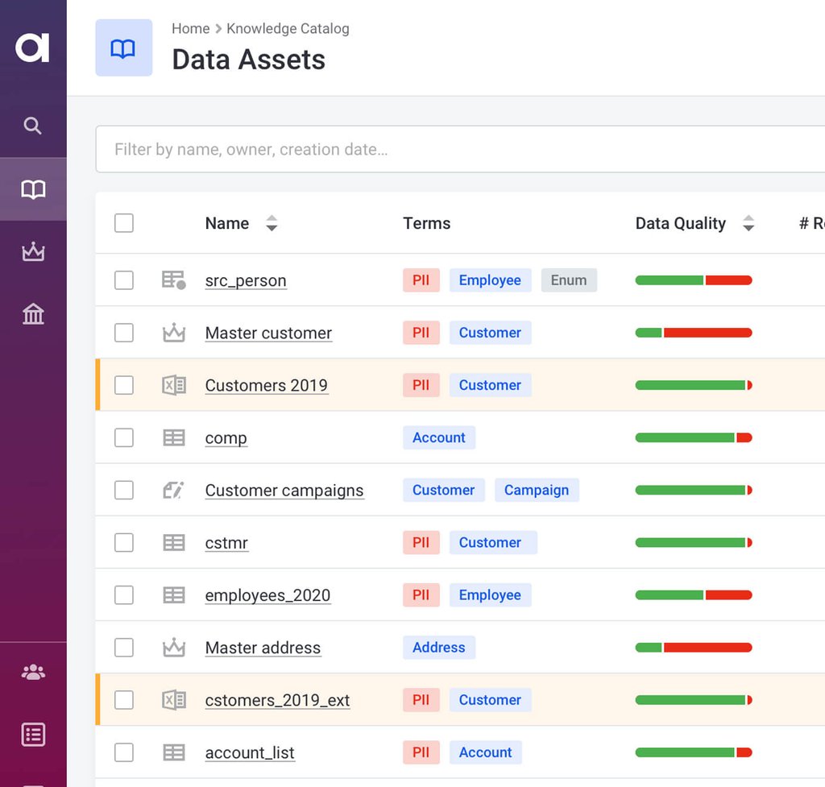
Task: Click the table icon next to comp
Action: [173, 437]
